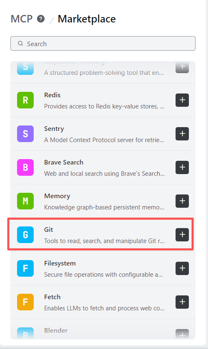This screenshot has width=208, height=349.
Task: Add the Filesystem server with its plus button
Action: pos(182,268)
